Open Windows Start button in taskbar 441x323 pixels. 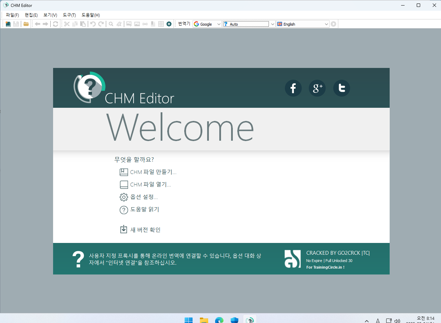[188, 320]
